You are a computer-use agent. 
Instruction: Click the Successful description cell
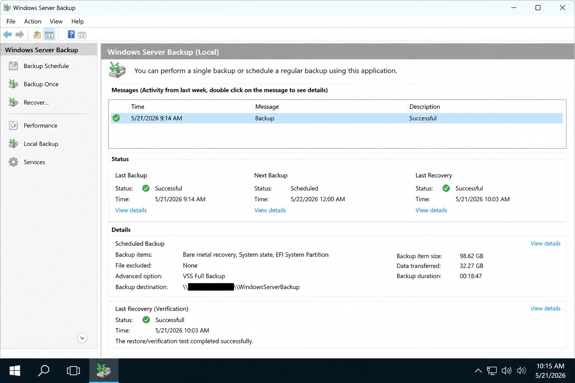(423, 118)
